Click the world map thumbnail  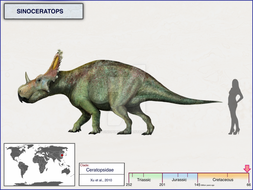(39, 165)
